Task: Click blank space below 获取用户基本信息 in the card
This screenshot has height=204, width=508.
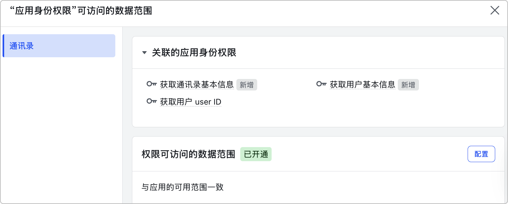Action: click(362, 109)
